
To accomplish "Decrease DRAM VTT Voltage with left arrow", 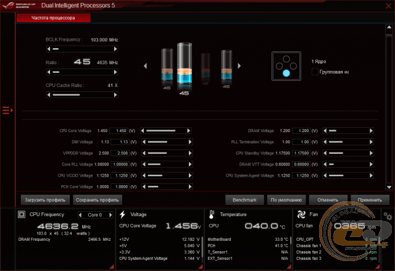I will pos(325,164).
